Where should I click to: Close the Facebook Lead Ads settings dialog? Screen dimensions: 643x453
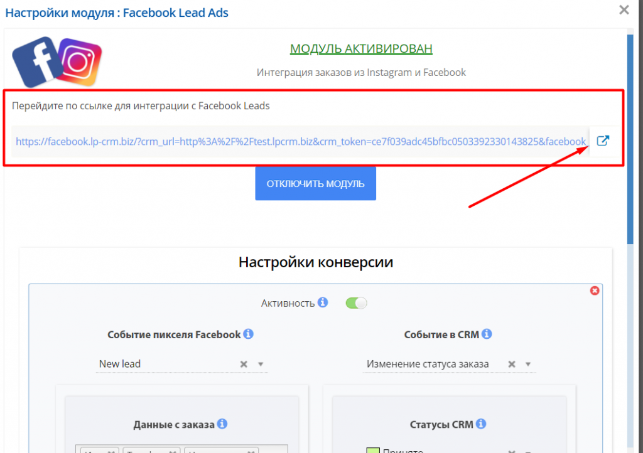click(x=624, y=10)
